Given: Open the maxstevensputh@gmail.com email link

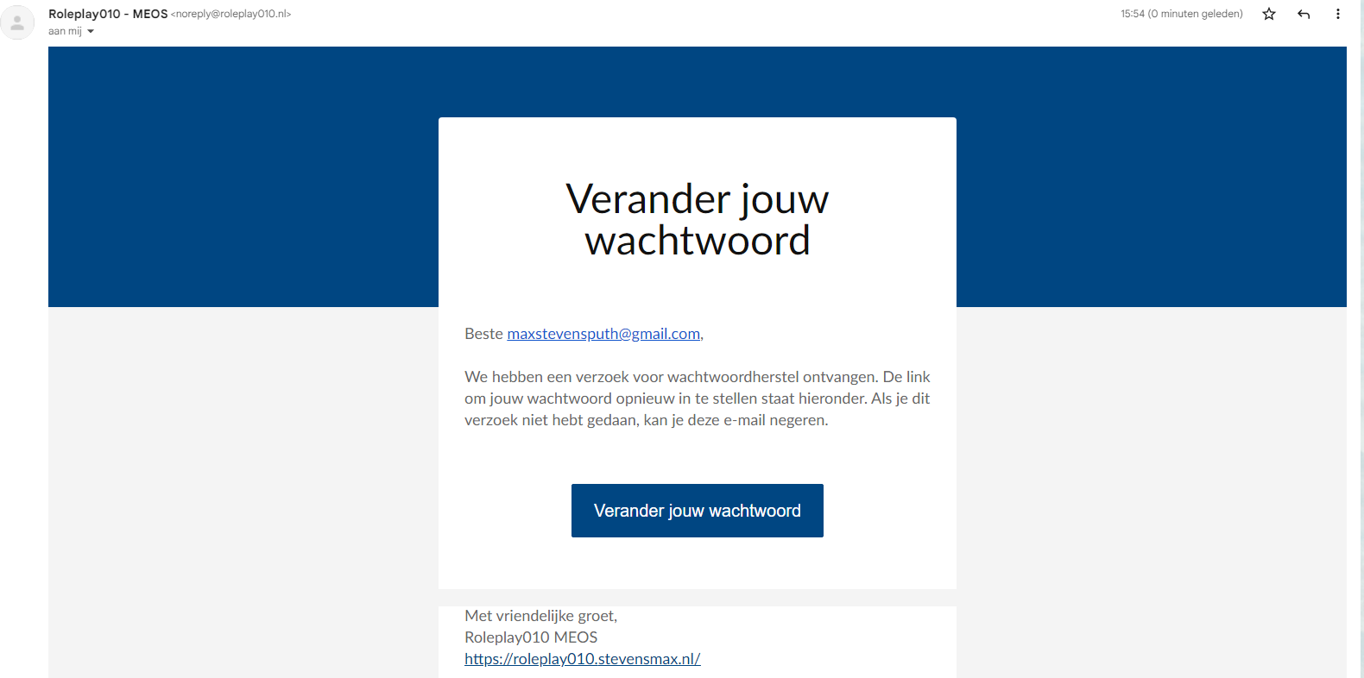Looking at the screenshot, I should click(x=603, y=334).
